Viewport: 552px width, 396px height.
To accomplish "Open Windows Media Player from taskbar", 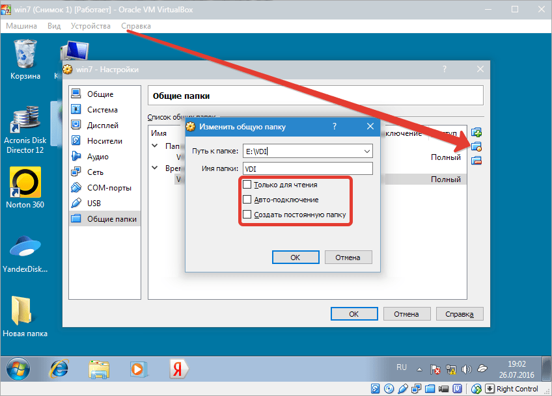I will pyautogui.click(x=137, y=369).
